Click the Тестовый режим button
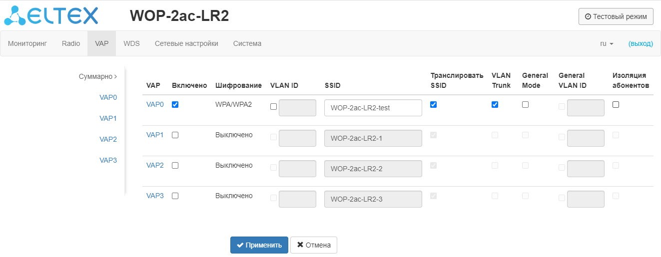Image resolution: width=661 pixels, height=257 pixels. (616, 16)
